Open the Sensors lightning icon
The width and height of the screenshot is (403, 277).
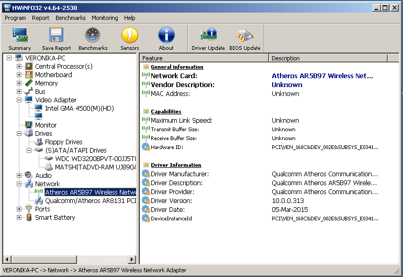pyautogui.click(x=130, y=35)
